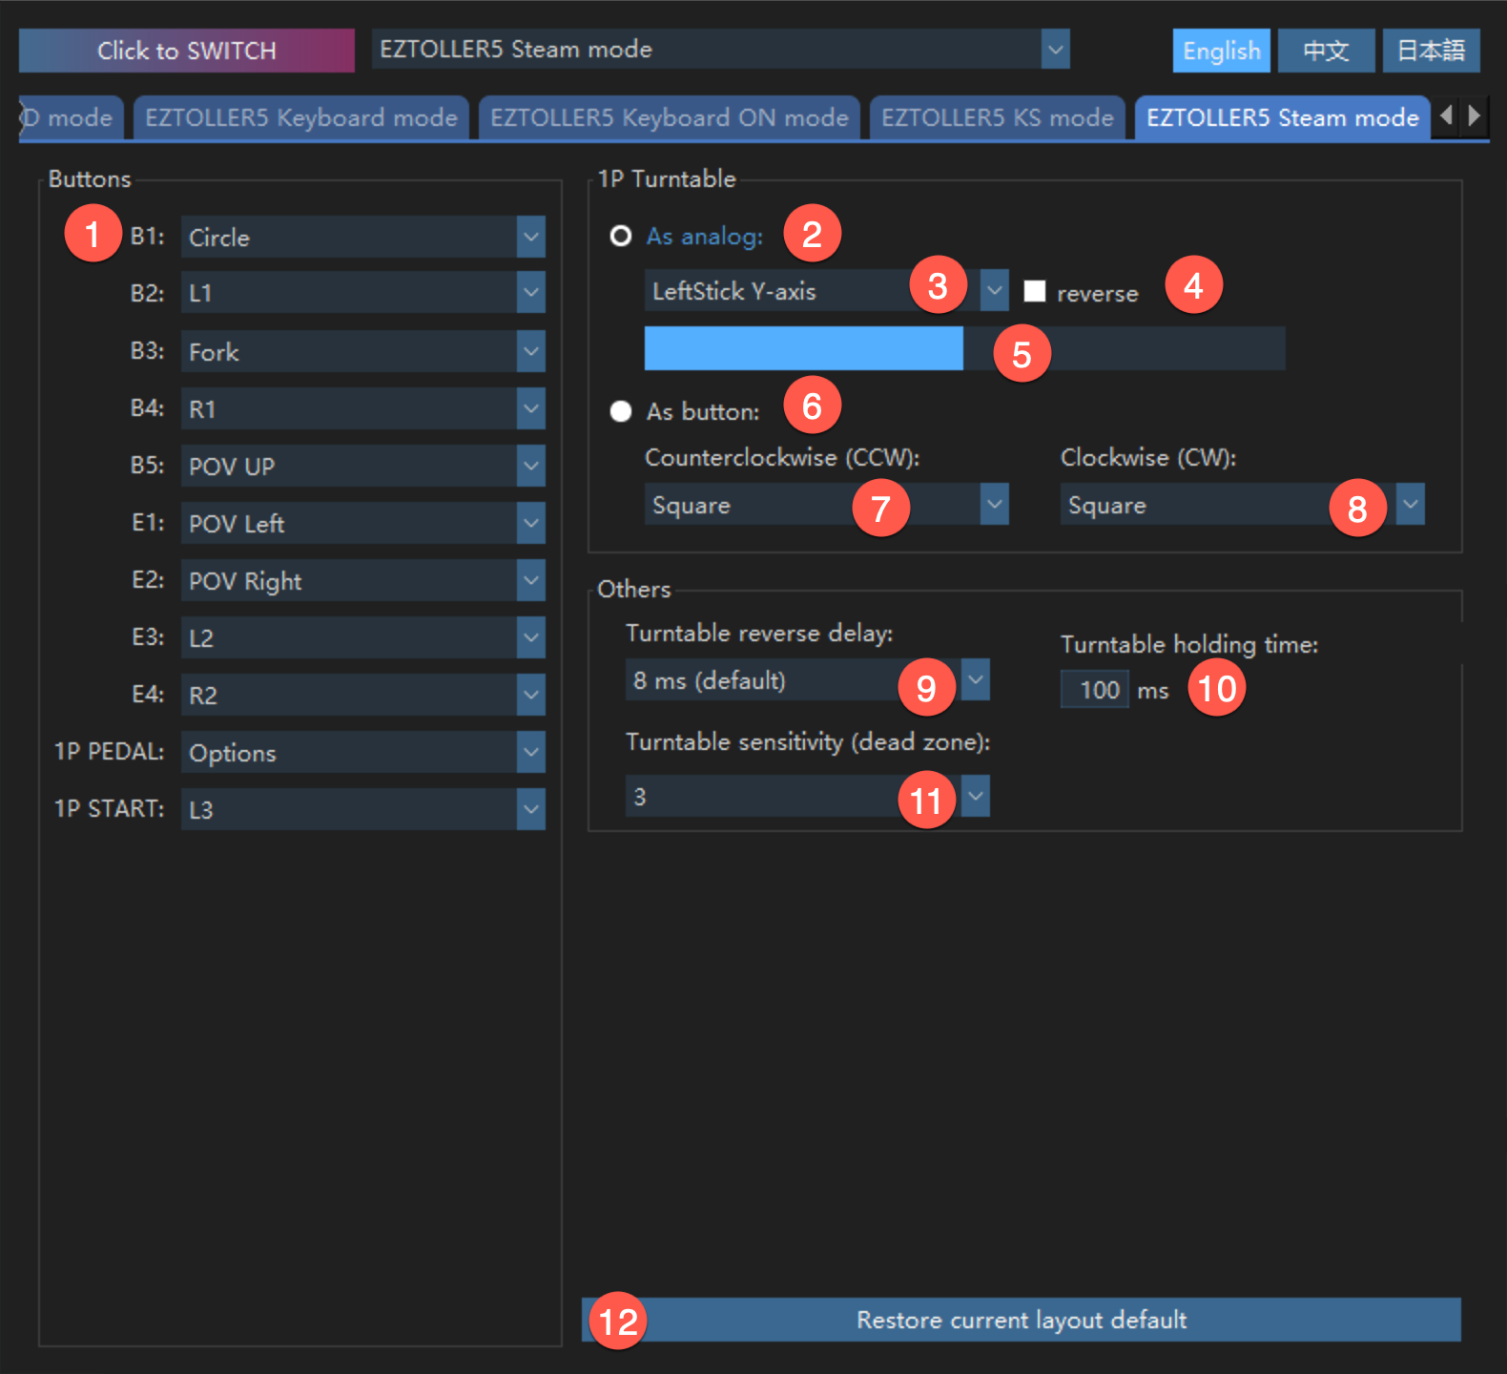This screenshot has width=1507, height=1374.
Task: Select the EZTOLLER5 Steam mode tab
Action: [1283, 117]
